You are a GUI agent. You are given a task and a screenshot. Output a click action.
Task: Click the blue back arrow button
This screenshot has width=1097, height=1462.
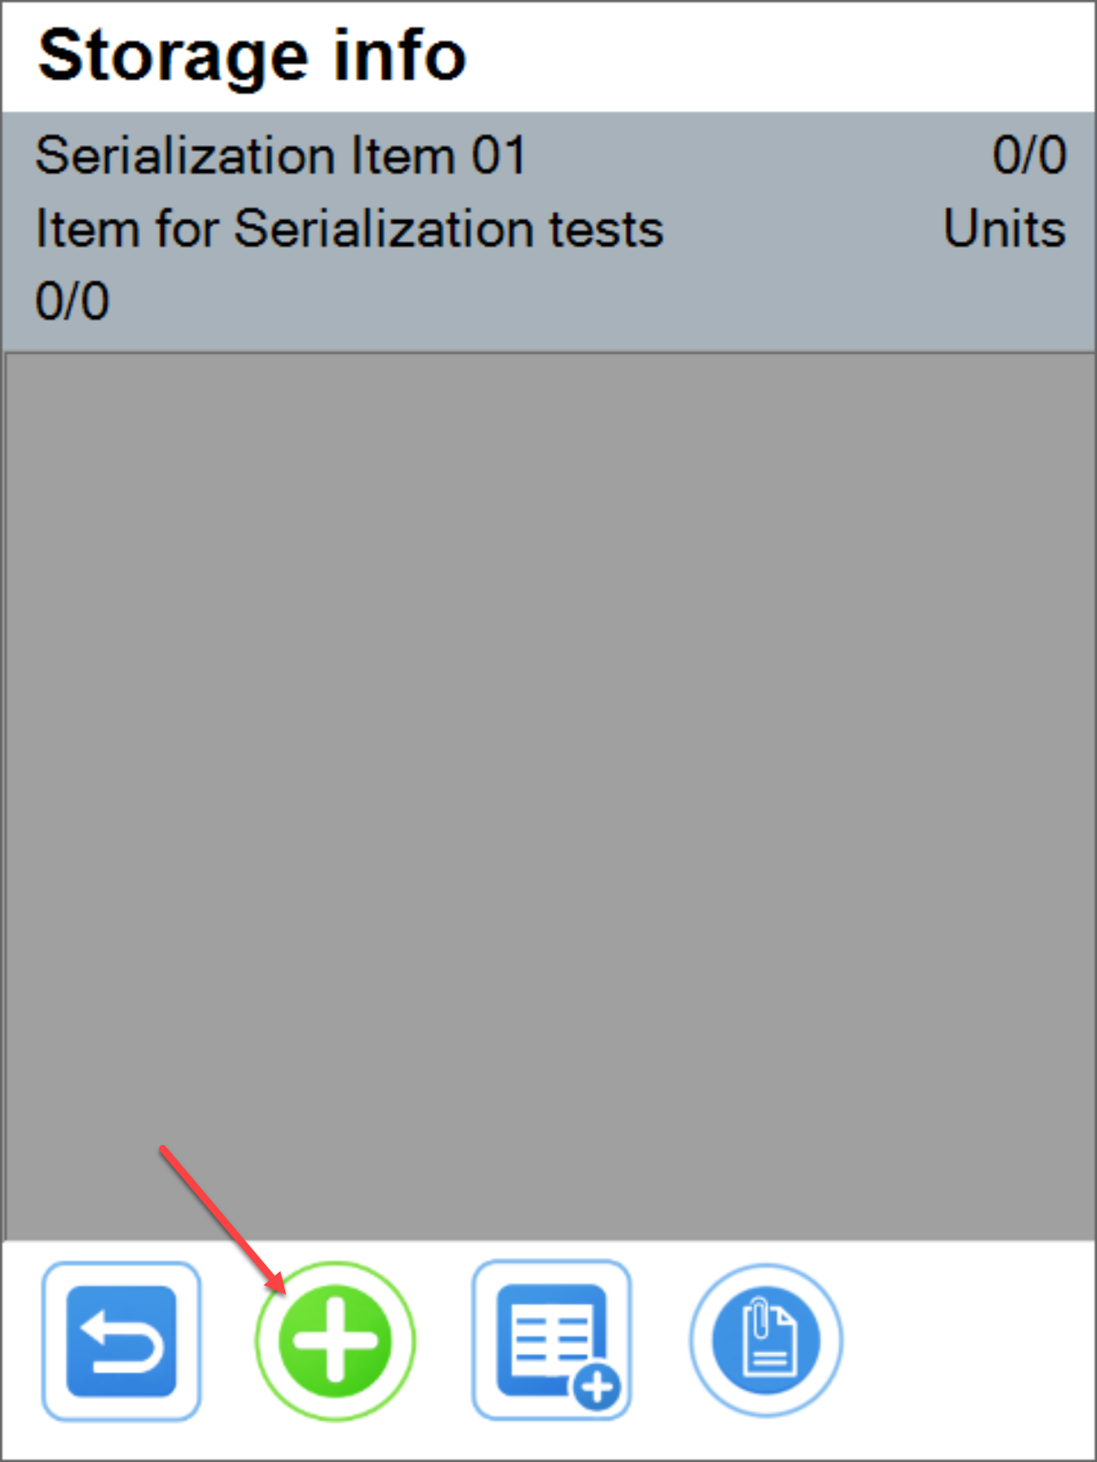[121, 1340]
